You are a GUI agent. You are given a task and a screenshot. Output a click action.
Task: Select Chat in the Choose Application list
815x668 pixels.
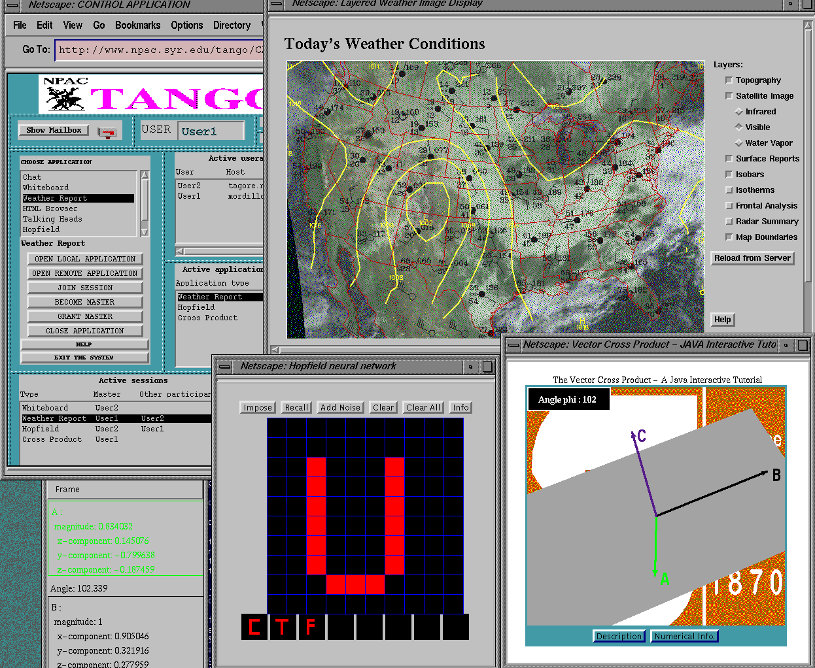tap(78, 177)
